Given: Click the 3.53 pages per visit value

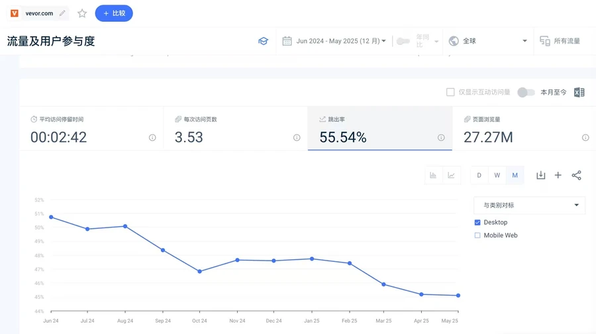Looking at the screenshot, I should 189,138.
